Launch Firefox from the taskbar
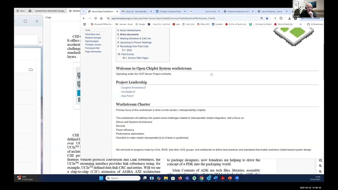This screenshot has height=190, width=338. click(180, 178)
